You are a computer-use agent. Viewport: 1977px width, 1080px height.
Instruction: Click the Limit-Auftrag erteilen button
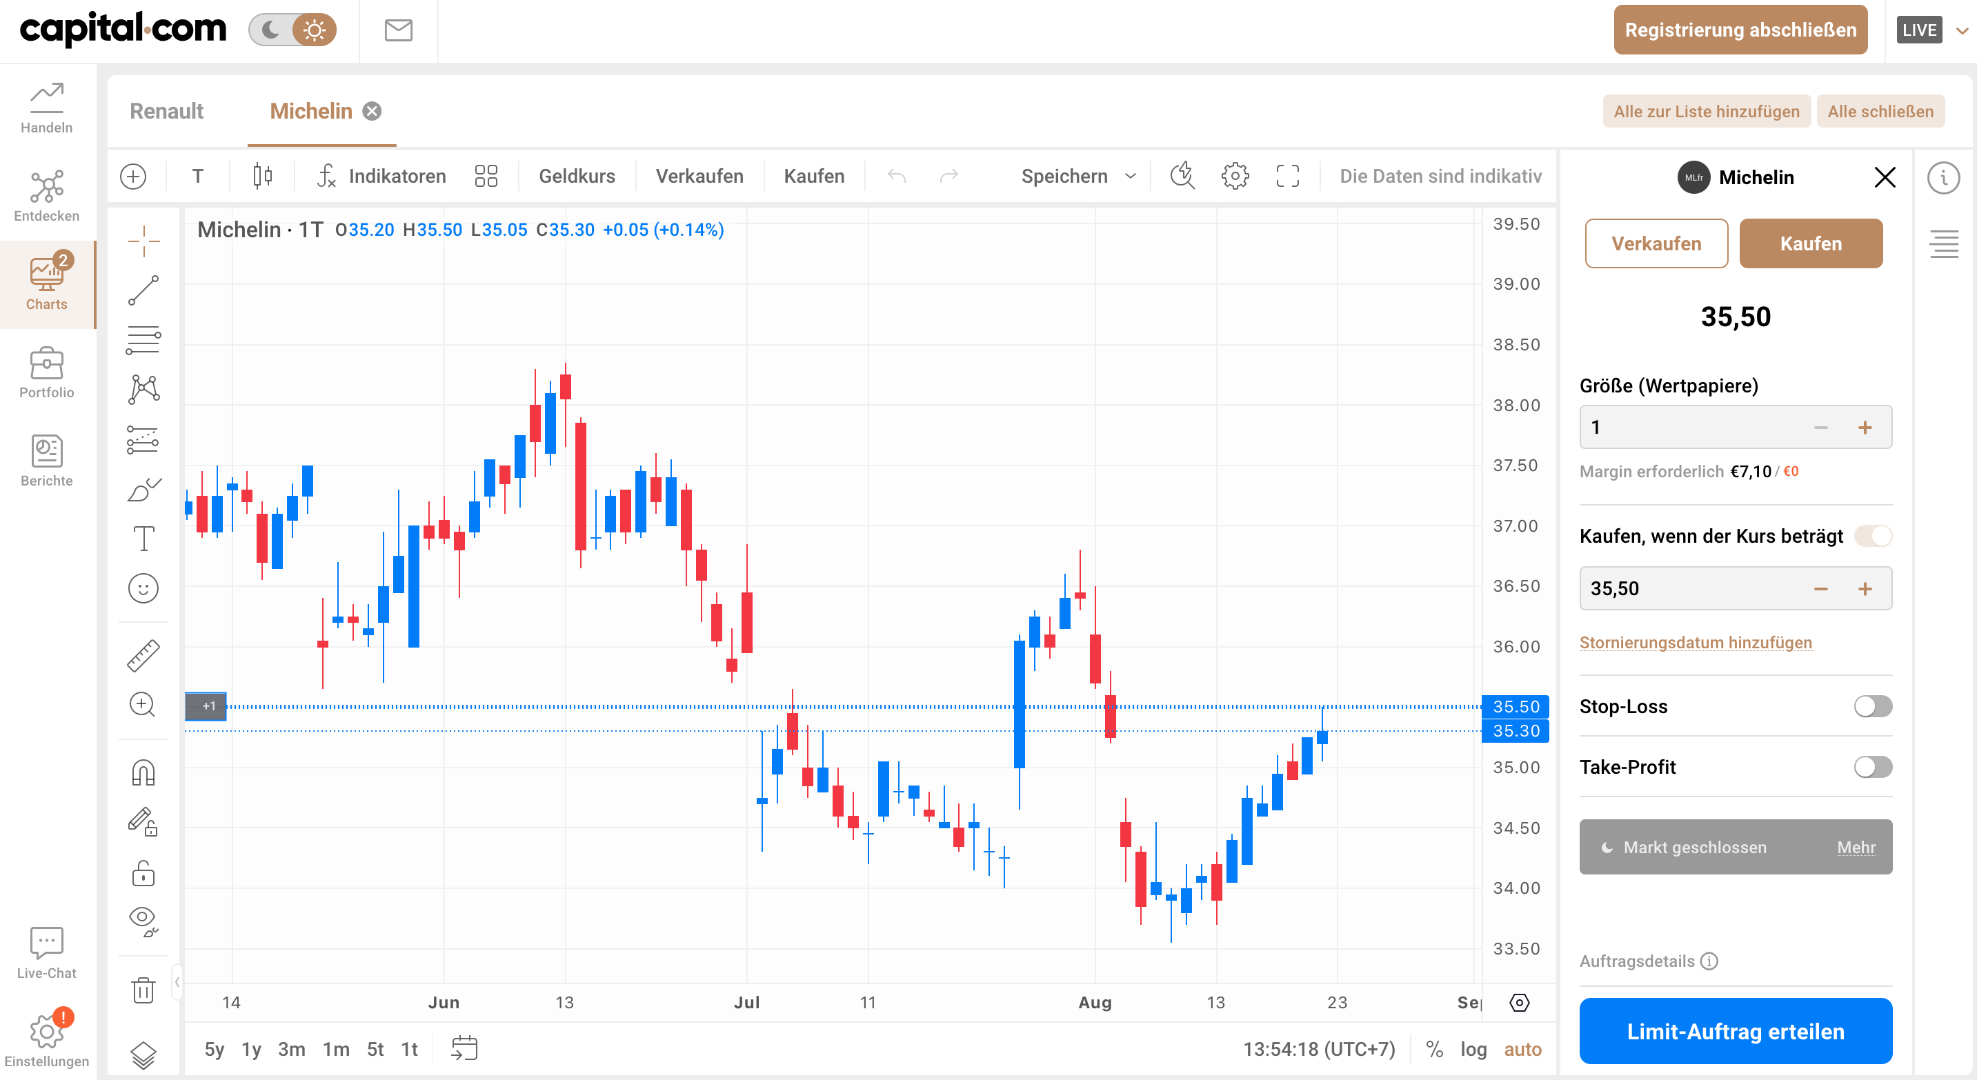[1736, 1031]
